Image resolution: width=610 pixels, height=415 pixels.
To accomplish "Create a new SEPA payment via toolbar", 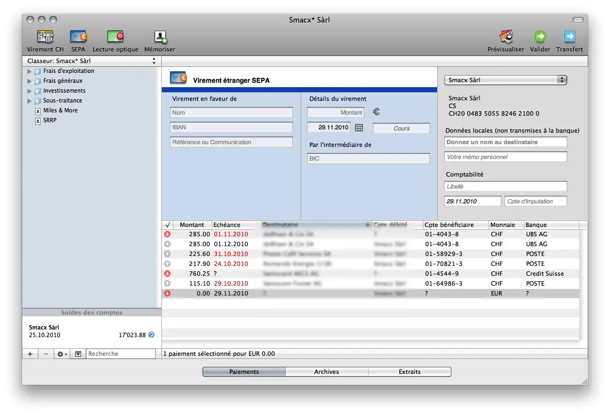I will click(x=78, y=37).
